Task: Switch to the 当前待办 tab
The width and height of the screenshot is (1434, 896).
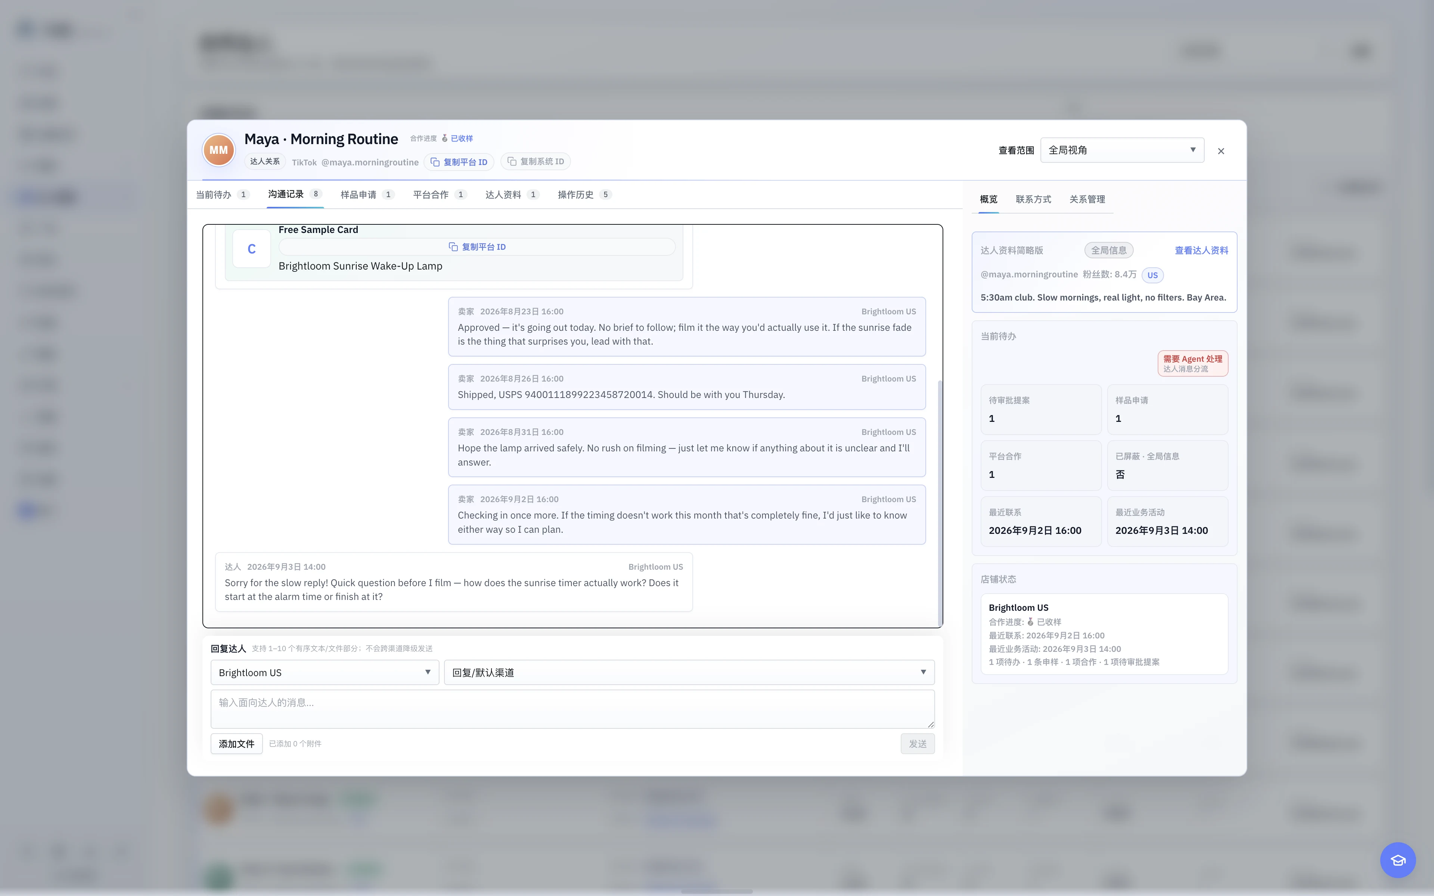Action: (223, 195)
